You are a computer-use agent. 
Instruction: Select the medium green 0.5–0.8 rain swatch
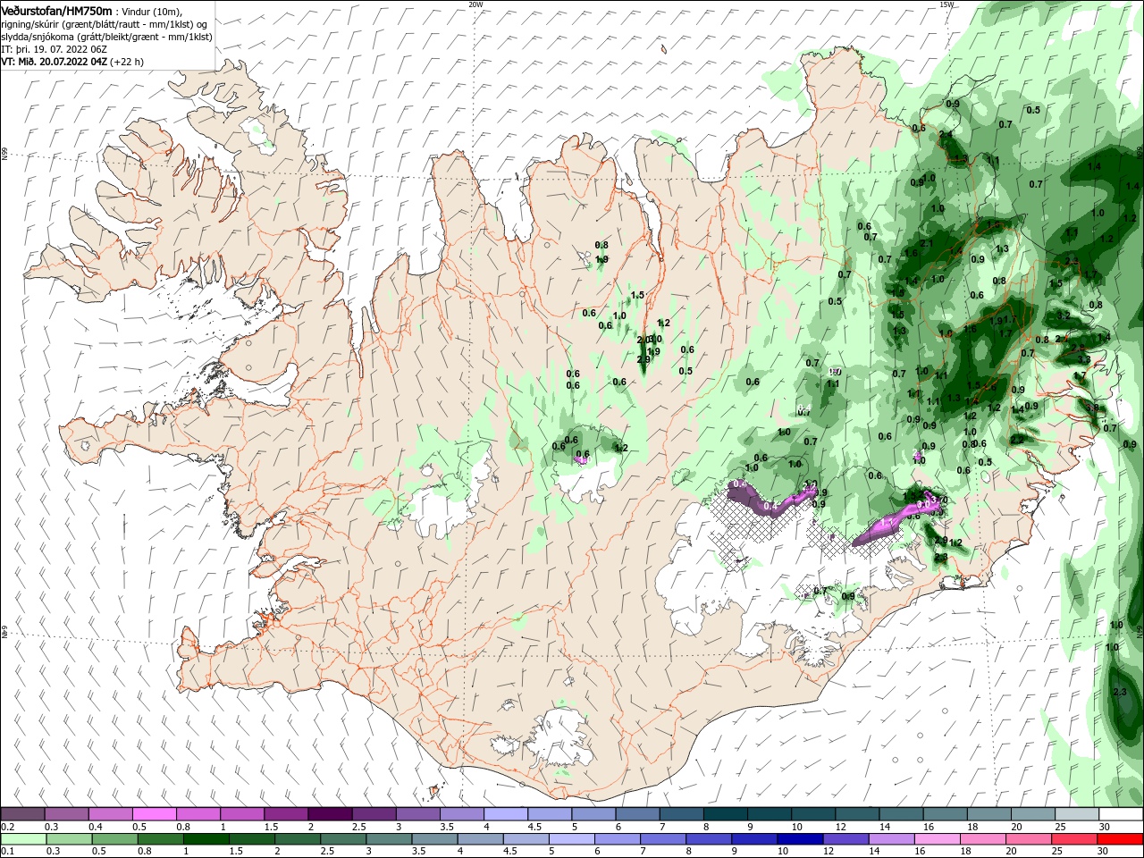coord(114,839)
